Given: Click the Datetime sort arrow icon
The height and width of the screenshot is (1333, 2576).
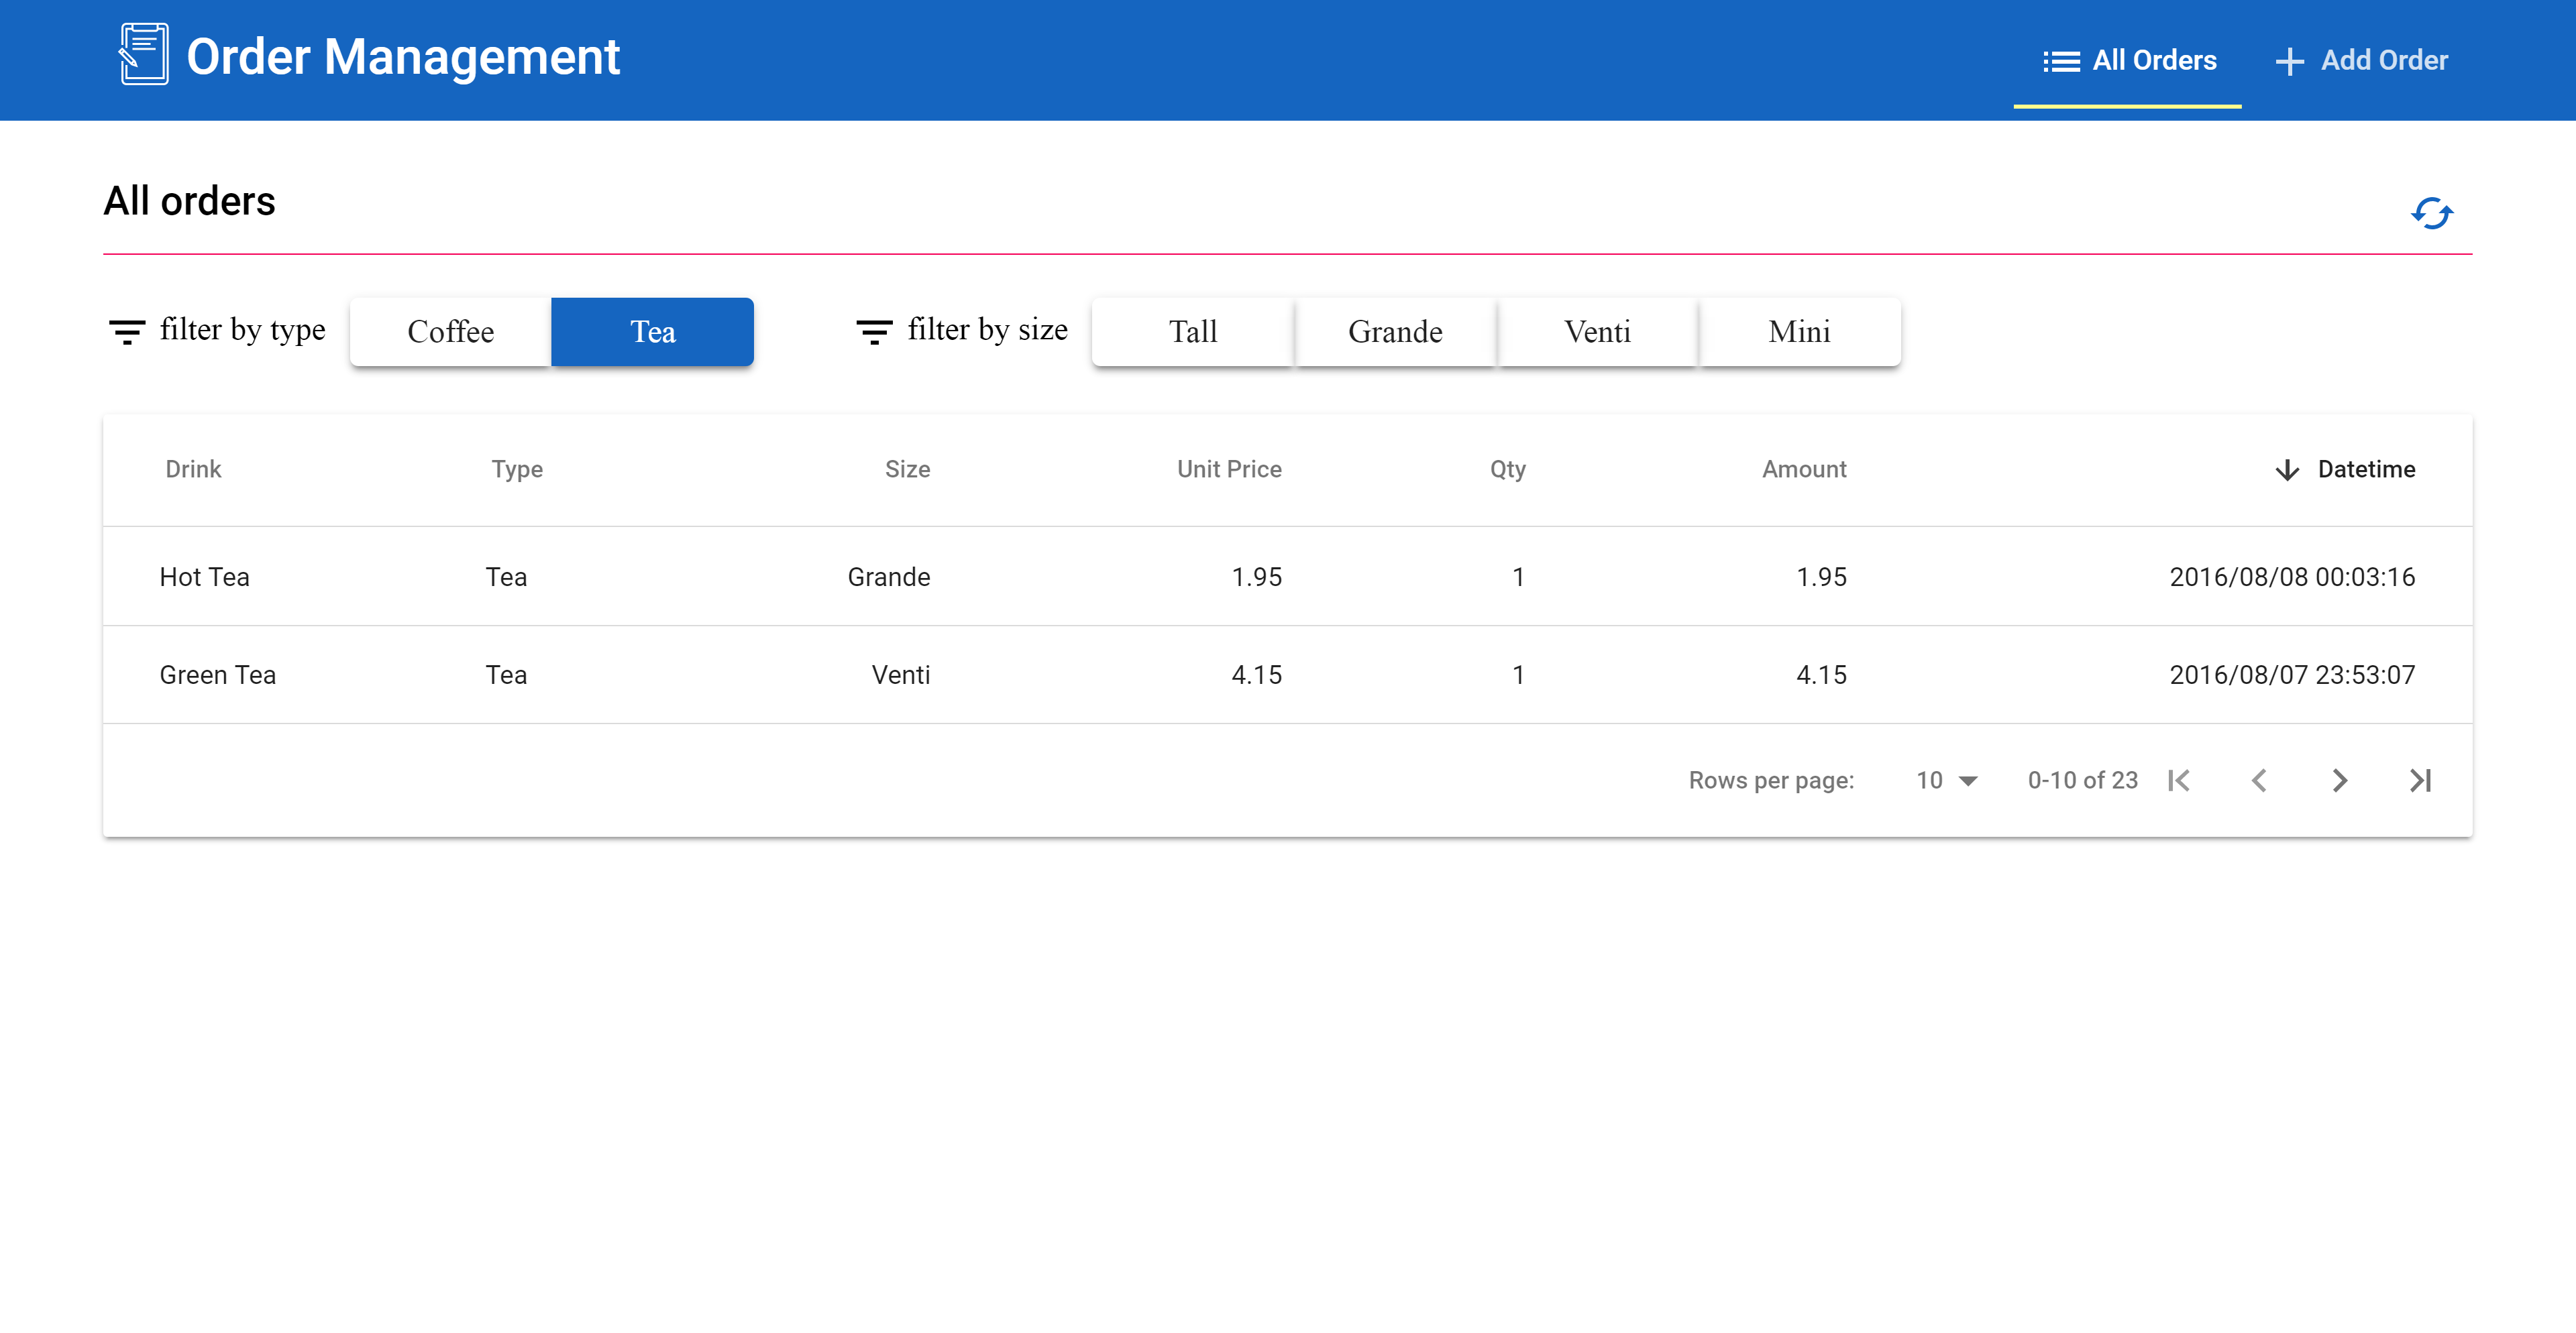Looking at the screenshot, I should click(x=2287, y=469).
